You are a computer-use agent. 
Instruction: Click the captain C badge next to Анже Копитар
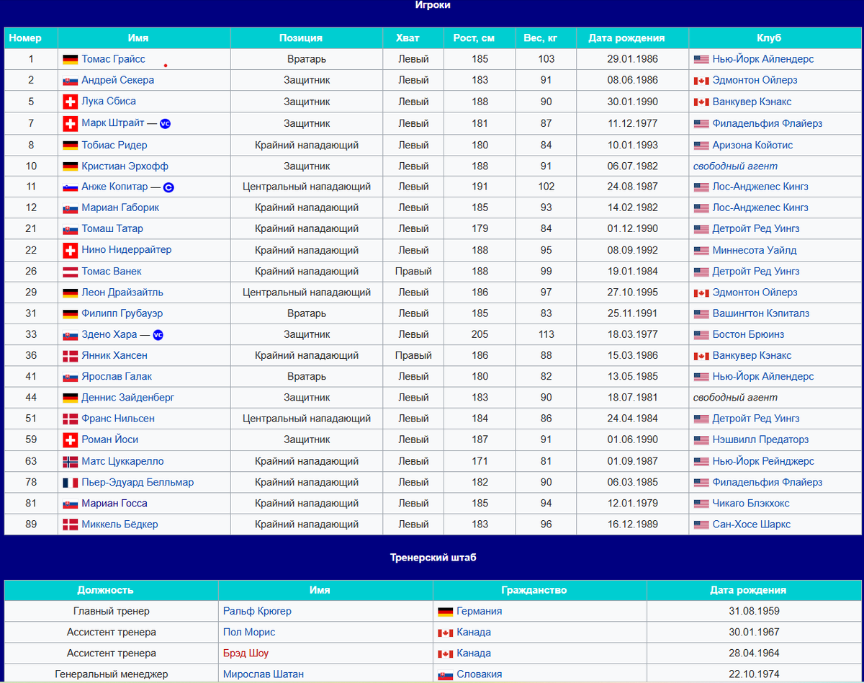click(x=168, y=187)
